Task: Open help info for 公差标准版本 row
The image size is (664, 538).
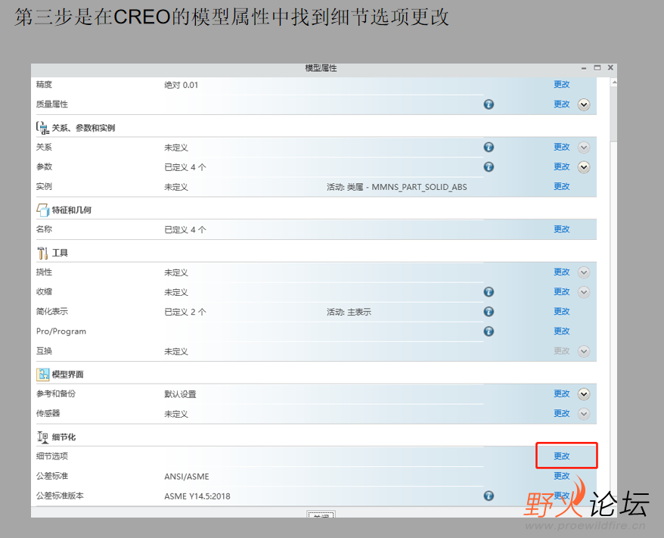Action: click(489, 496)
